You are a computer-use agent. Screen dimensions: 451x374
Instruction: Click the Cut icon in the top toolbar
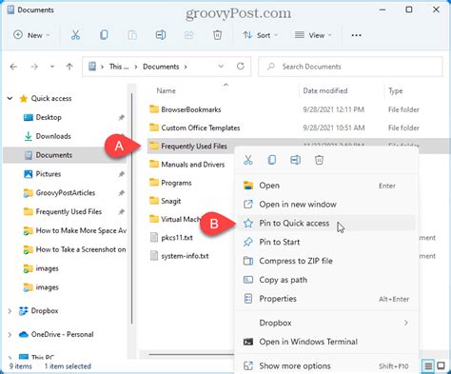[x=75, y=35]
